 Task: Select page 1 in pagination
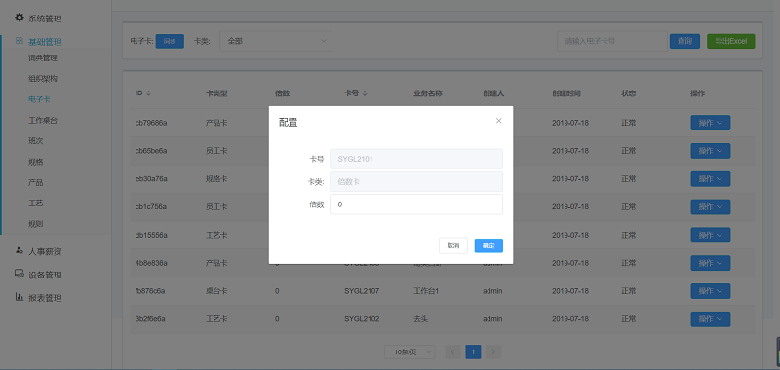473,351
